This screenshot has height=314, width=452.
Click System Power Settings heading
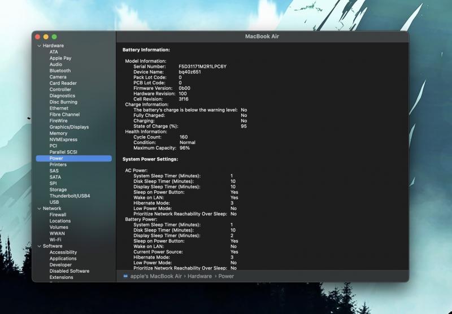[x=150, y=159]
